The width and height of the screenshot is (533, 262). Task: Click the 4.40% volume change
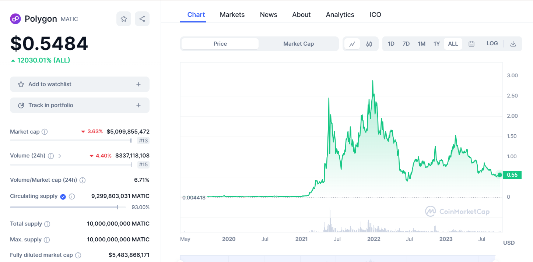click(x=103, y=156)
